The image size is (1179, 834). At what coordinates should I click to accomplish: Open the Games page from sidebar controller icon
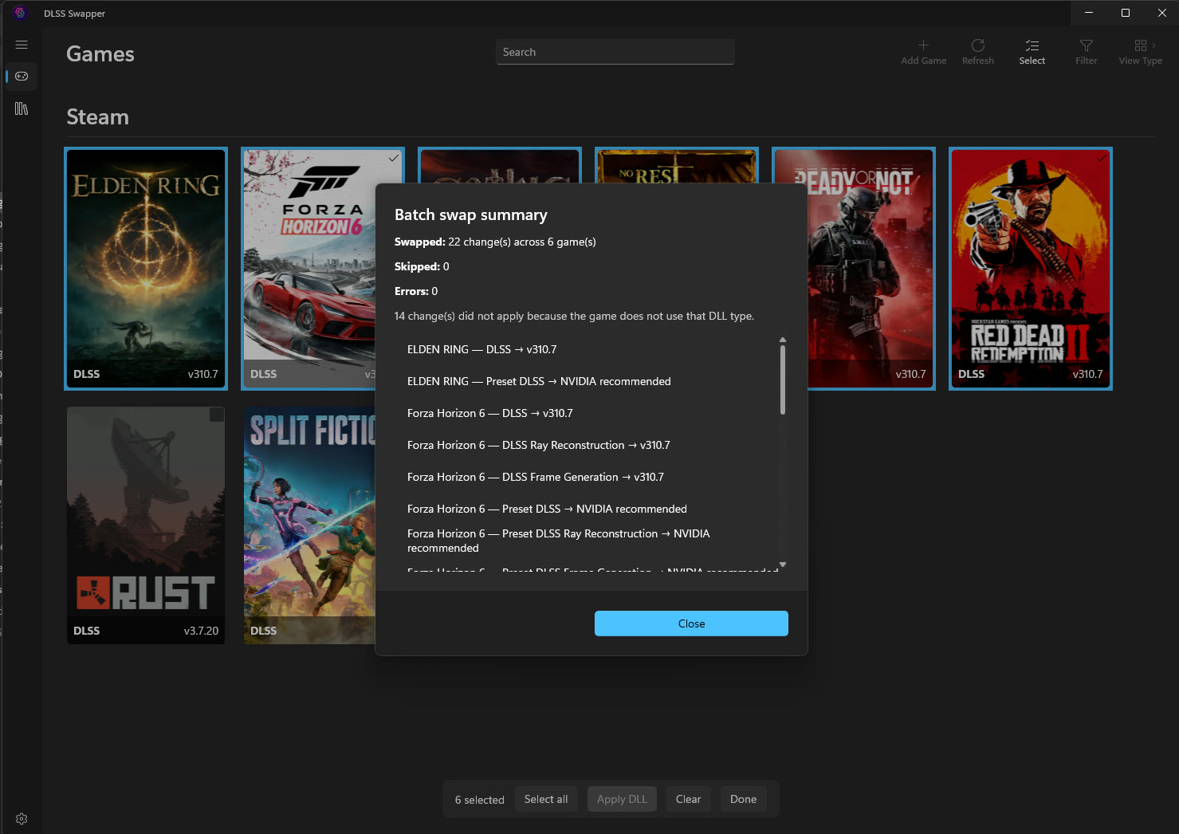(22, 77)
